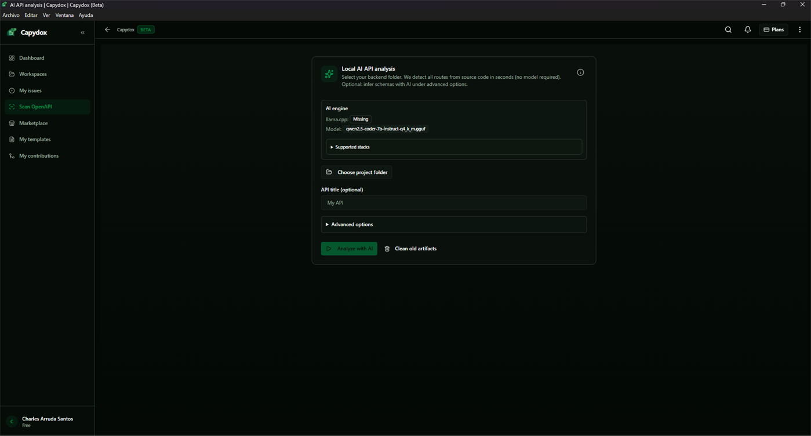
Task: Open the Marketplace section
Action: point(47,123)
